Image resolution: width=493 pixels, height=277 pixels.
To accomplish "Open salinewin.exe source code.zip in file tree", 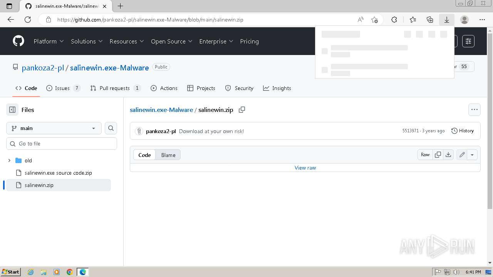I will 58,173.
